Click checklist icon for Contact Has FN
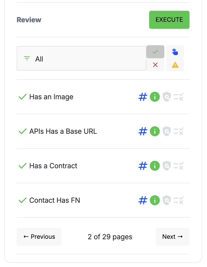The height and width of the screenshot is (267, 207). pyautogui.click(x=179, y=200)
